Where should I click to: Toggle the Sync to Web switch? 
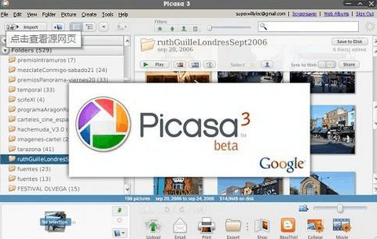point(327,65)
